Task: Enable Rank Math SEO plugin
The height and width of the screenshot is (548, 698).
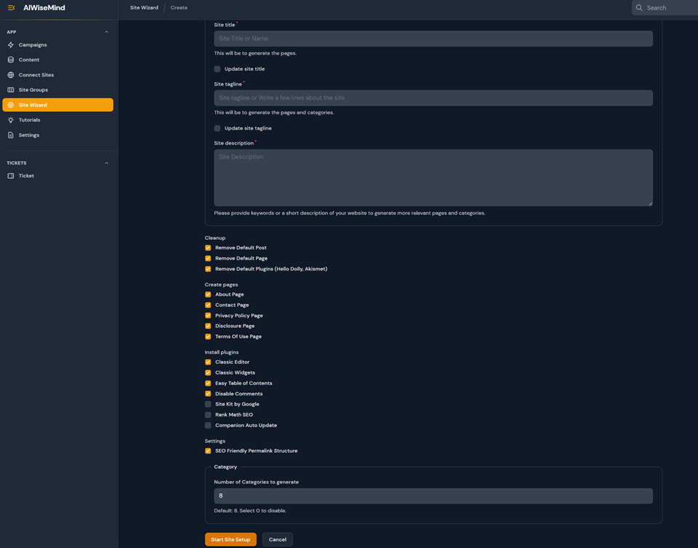Action: 208,414
